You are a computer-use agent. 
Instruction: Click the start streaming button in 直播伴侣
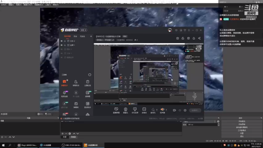(195, 110)
